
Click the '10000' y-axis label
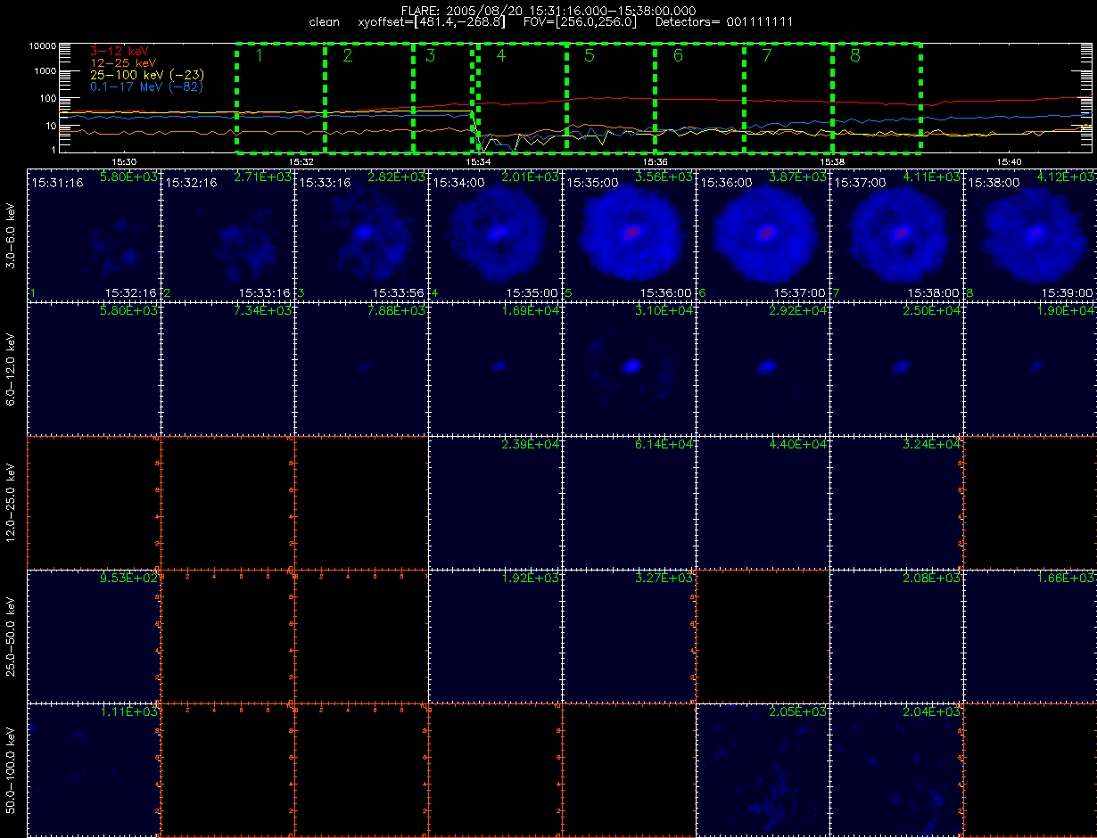(43, 45)
